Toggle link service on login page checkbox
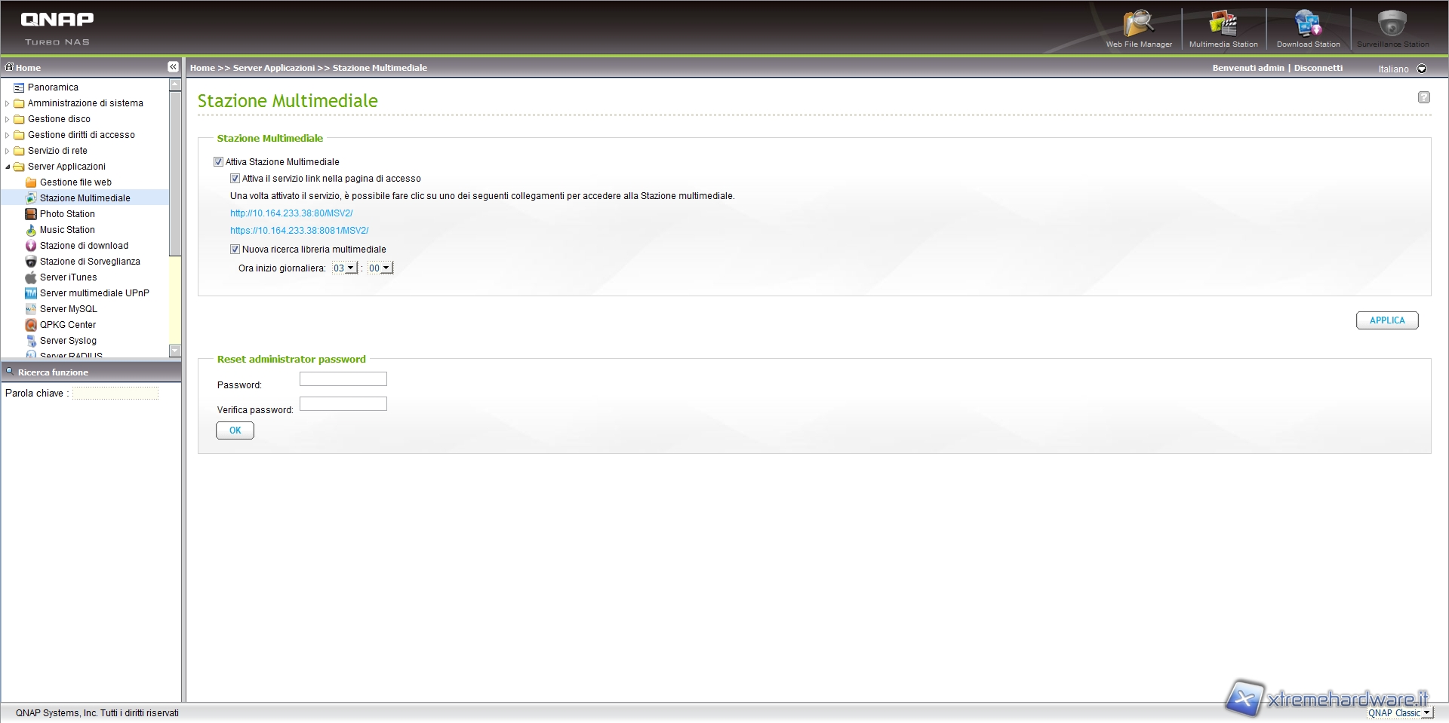The image size is (1449, 723). pyautogui.click(x=235, y=179)
